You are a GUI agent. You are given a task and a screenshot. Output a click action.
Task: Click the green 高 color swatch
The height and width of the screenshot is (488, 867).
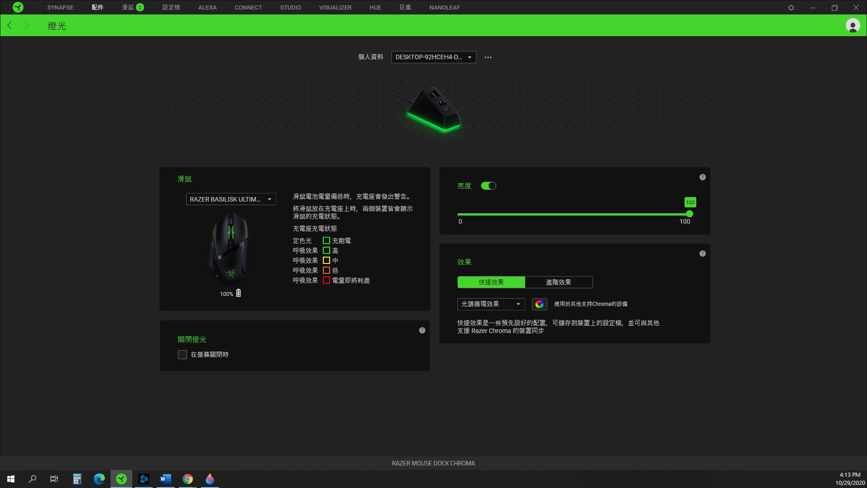[326, 250]
